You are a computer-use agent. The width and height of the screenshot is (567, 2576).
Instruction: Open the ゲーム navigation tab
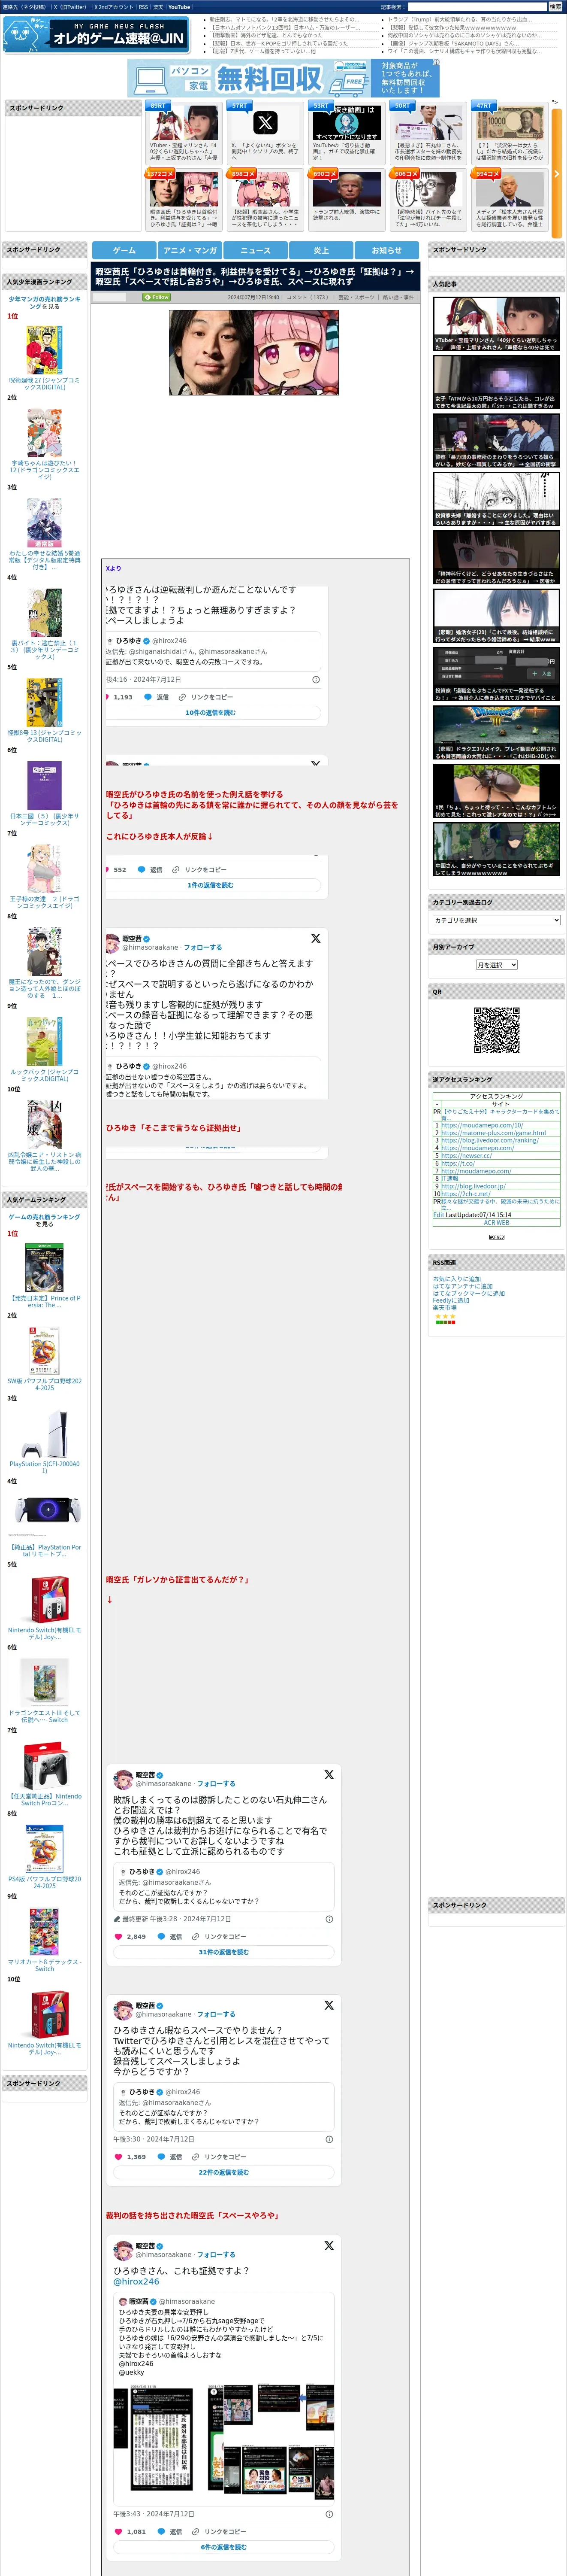click(125, 250)
